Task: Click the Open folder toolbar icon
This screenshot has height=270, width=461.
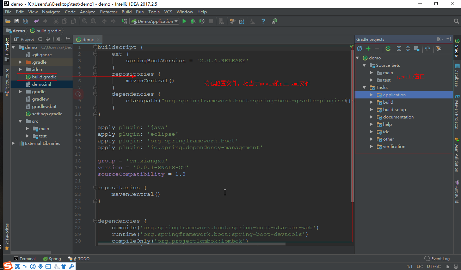Action: (x=7, y=21)
